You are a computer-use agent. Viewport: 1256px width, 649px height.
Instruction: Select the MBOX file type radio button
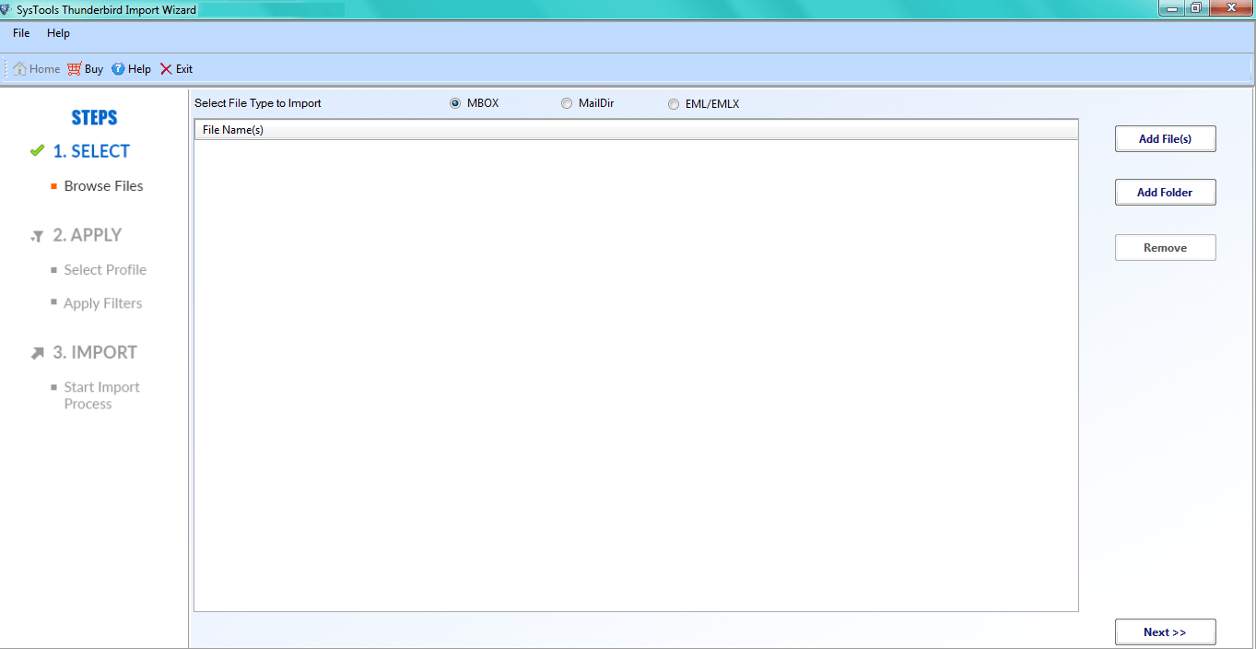455,103
